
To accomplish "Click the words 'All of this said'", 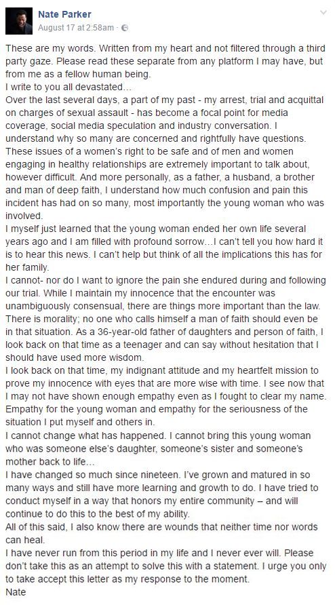I will [37, 527].
